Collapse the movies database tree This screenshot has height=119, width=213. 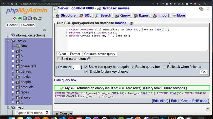click(x=8, y=40)
